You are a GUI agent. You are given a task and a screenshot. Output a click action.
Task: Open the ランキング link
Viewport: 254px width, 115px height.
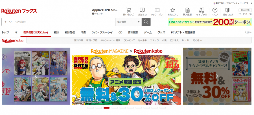pyautogui.click(x=129, y=40)
